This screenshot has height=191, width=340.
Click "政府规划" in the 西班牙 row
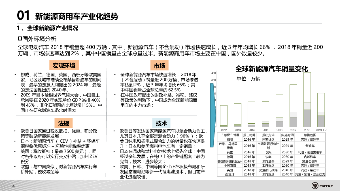pyautogui.click(x=268, y=175)
